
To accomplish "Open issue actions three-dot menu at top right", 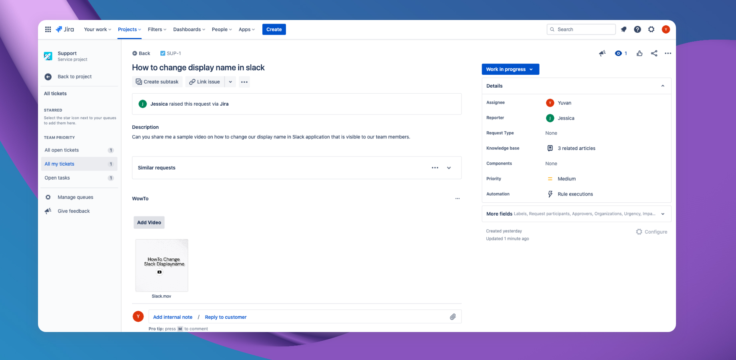I will 668,53.
